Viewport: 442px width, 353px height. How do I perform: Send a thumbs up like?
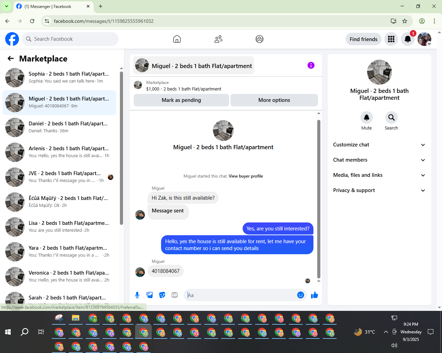click(x=314, y=295)
